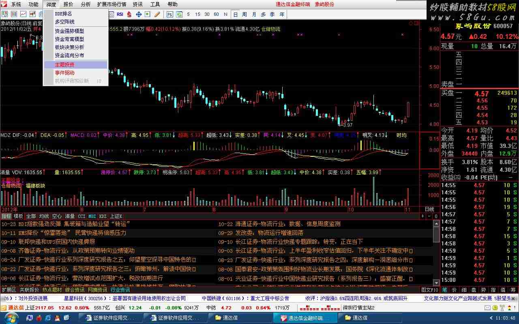Select N-day period button
The height and width of the screenshot is (324, 519).
pyautogui.click(x=225, y=14)
